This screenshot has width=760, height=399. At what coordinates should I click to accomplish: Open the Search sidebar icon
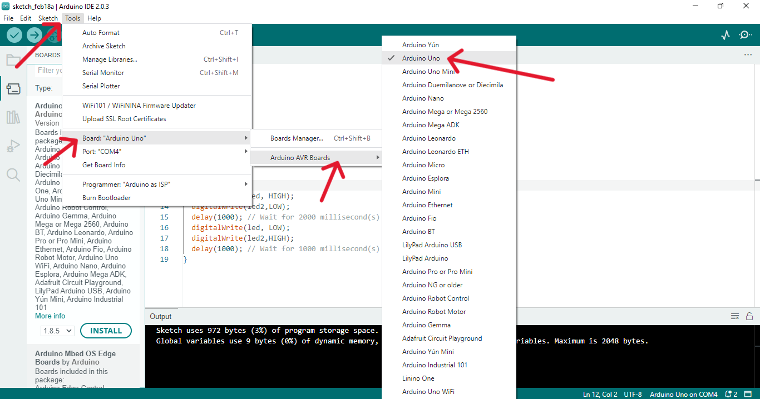coord(13,175)
